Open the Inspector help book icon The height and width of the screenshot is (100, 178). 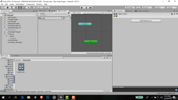172,14
